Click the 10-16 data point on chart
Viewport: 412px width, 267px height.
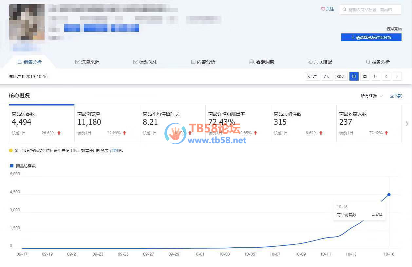pos(389,195)
